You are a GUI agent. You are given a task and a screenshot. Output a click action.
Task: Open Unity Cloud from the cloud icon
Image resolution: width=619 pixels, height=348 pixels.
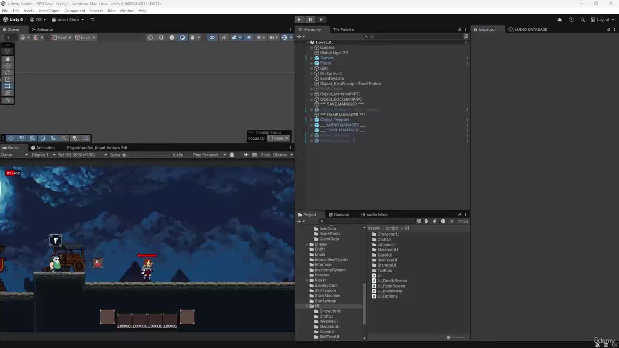[x=560, y=20]
